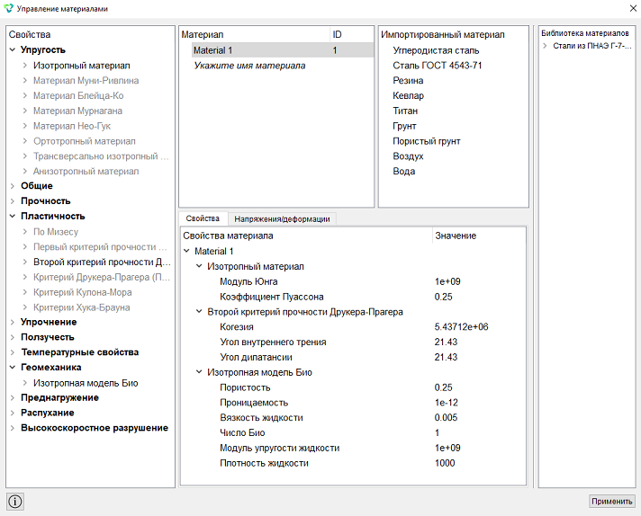Expand Стали из ПНАЭ Г-7 library node
The image size is (641, 516).
pos(545,46)
